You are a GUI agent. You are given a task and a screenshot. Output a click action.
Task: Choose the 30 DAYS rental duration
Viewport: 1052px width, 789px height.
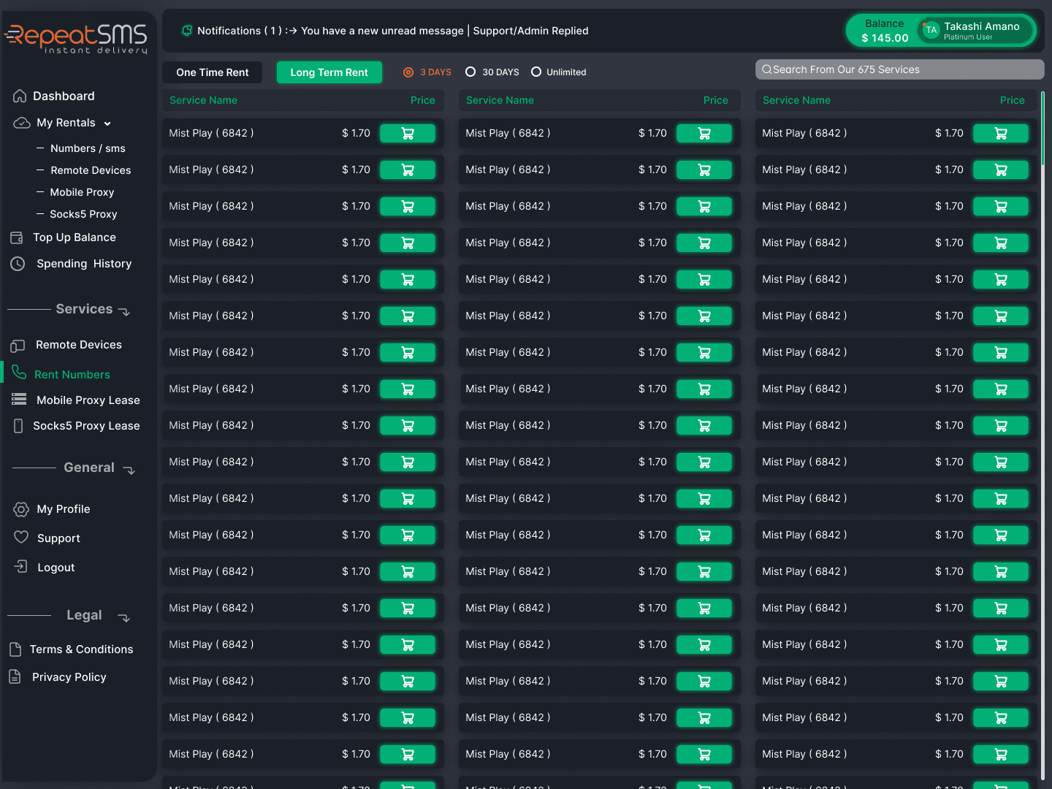470,72
